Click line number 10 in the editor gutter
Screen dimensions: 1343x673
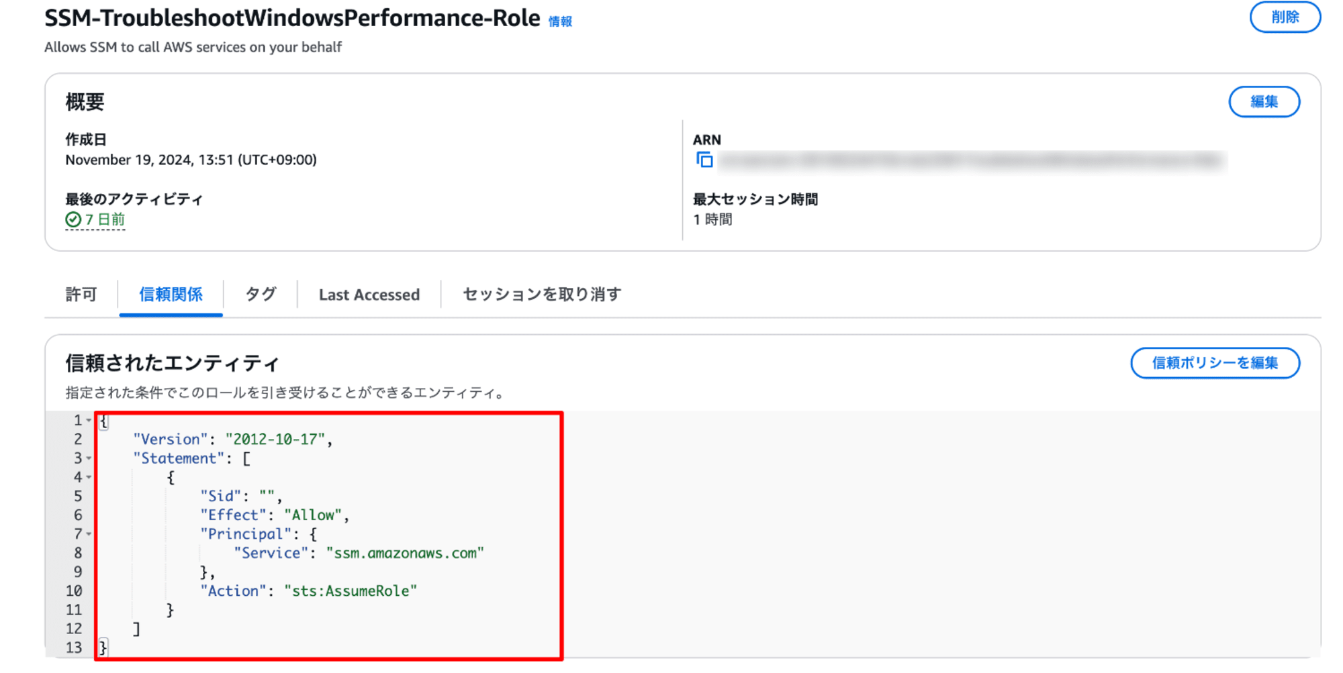click(74, 591)
